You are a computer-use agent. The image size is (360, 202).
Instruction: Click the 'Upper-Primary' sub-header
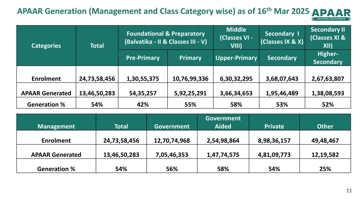[x=236, y=58]
